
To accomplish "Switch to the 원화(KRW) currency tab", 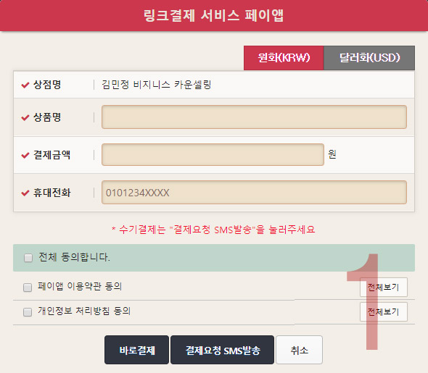I will pyautogui.click(x=284, y=58).
